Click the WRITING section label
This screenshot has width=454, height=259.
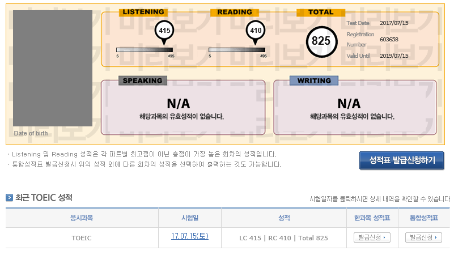(314, 80)
